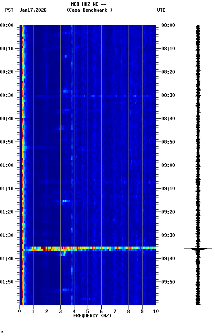Click the large spike on the seismogram trace
Screen dimensions: 215x336
tap(198, 249)
